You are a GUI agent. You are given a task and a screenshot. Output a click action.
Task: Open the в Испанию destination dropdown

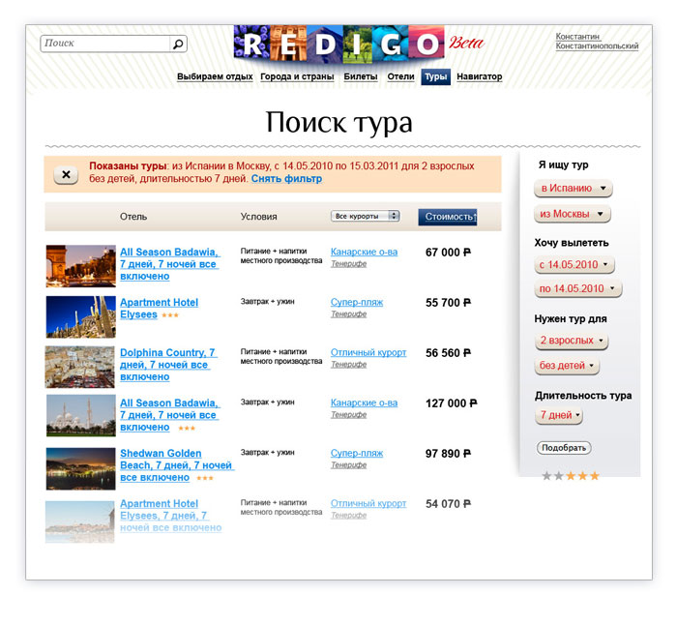coord(574,189)
